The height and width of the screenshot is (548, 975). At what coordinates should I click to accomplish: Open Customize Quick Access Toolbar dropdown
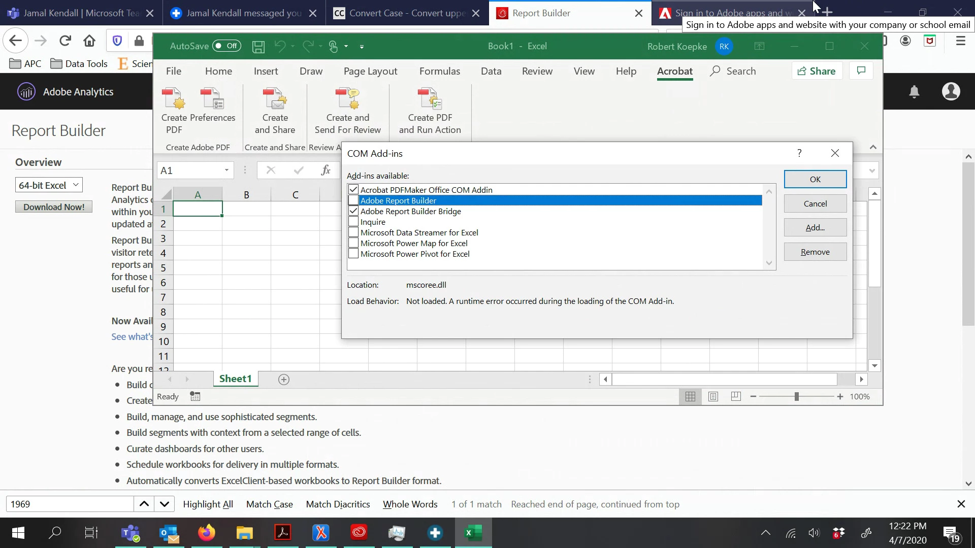[362, 47]
